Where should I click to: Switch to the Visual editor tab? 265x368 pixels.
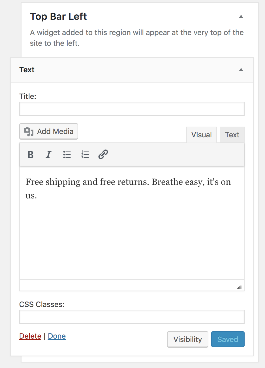(x=202, y=135)
